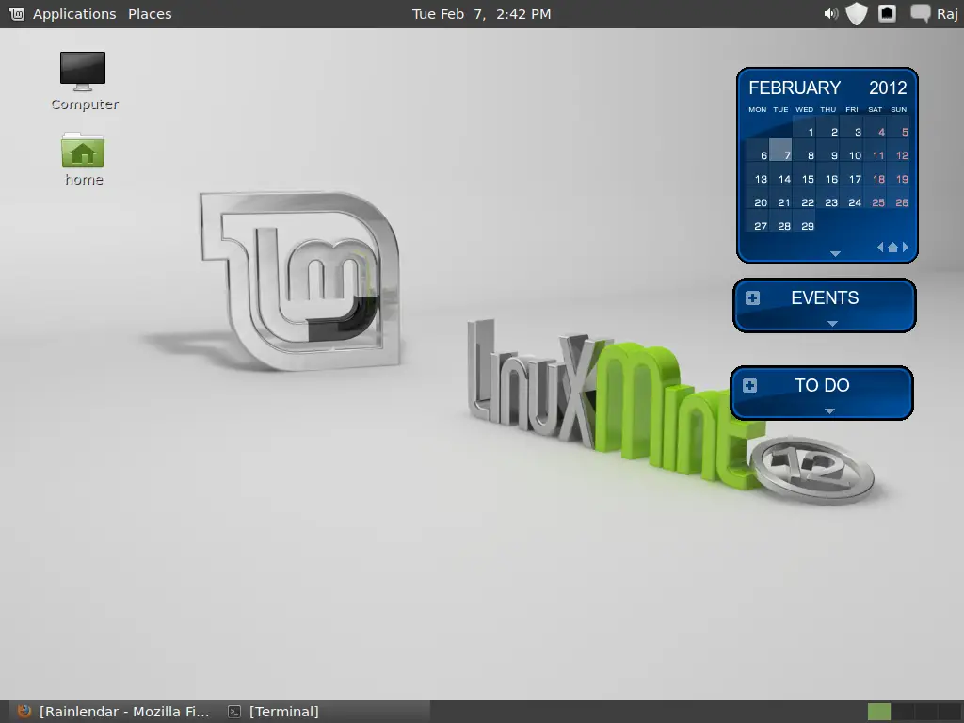Click the TO DO panel title
Viewport: 964px width, 723px height.
click(822, 385)
